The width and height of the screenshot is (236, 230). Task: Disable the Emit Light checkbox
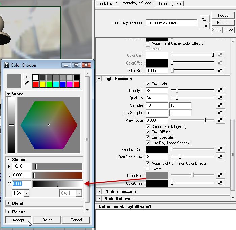pyautogui.click(x=148, y=84)
